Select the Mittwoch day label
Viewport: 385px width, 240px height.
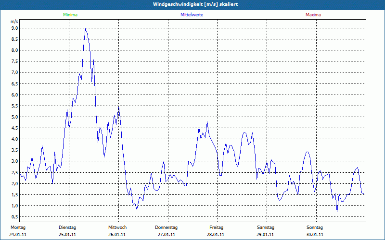tap(117, 228)
